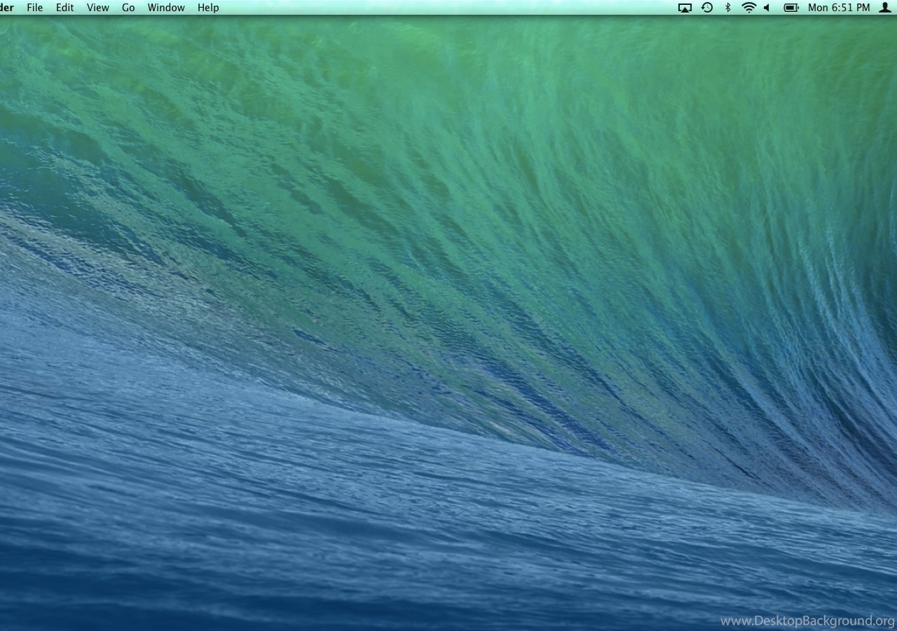Open the Edit menu
Screen dimensions: 897x631
[x=64, y=8]
